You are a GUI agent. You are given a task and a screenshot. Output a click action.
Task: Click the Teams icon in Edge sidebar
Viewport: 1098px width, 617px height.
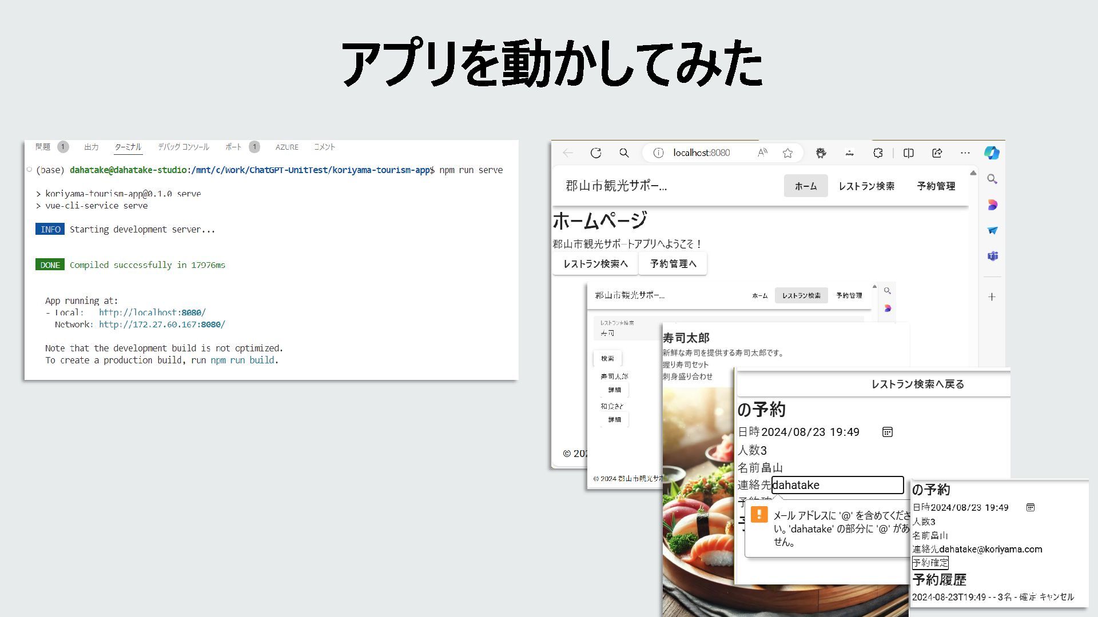[992, 256]
